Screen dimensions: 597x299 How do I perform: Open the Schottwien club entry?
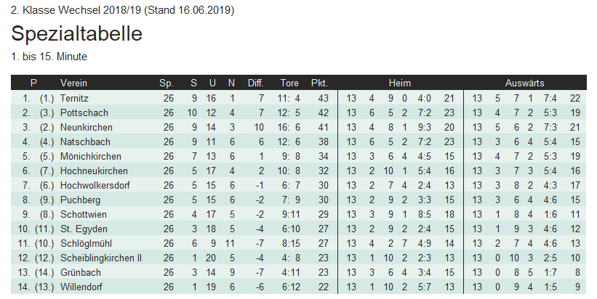point(82,214)
